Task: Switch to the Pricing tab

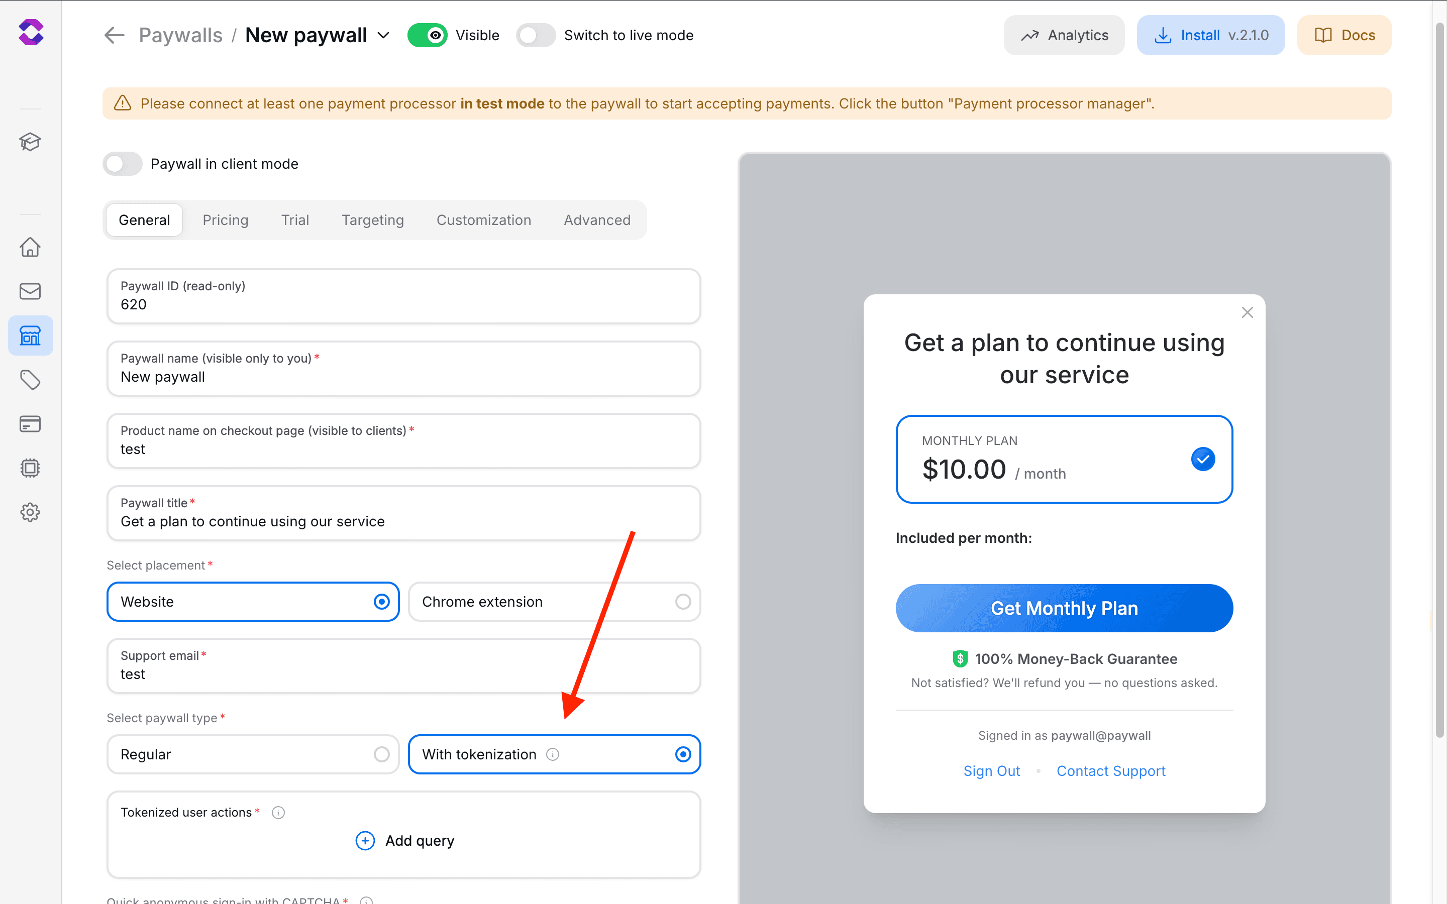Action: tap(226, 220)
